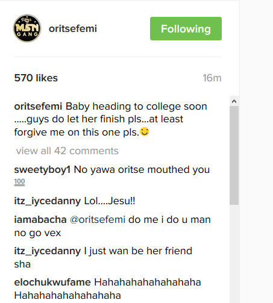Open oritsefemi username in caption

[38, 106]
